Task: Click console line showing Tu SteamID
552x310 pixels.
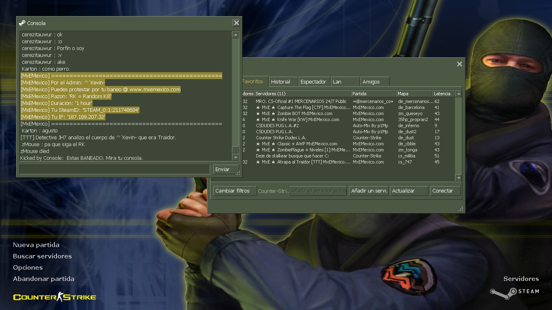Action: point(80,110)
